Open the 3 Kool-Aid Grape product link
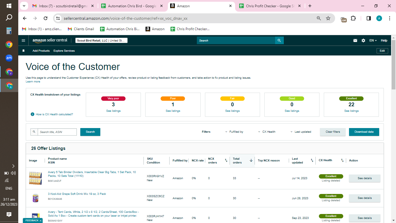Screen dimensions: 396x223 [x=77, y=194]
